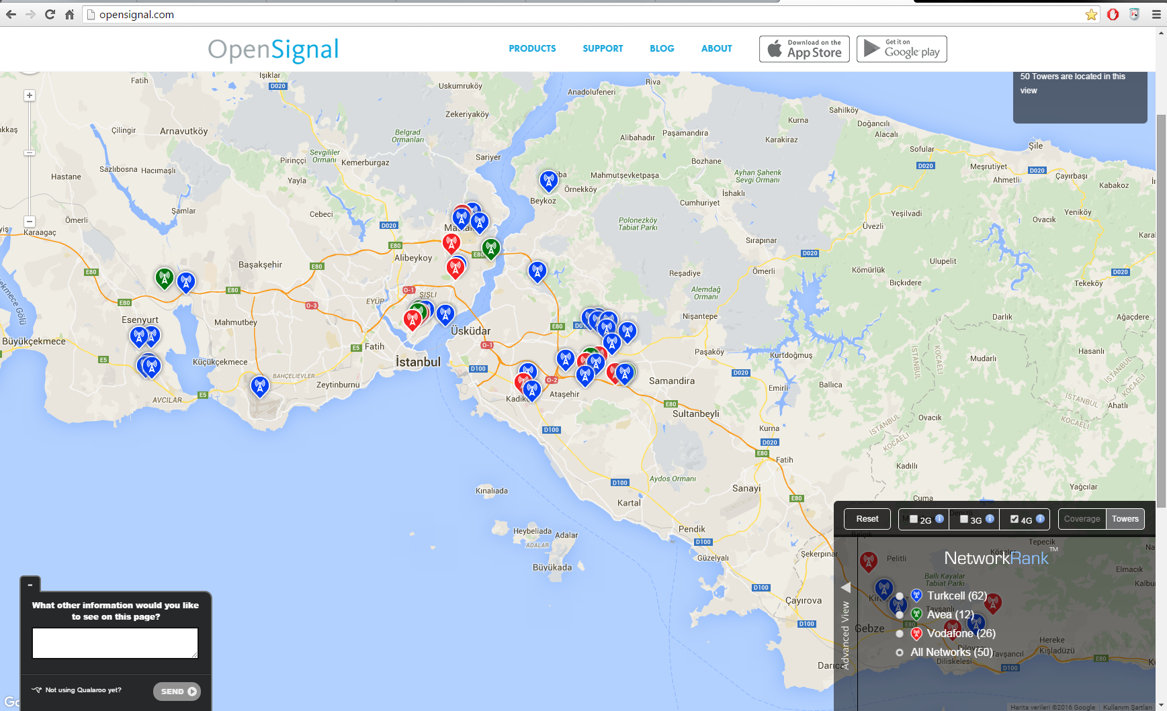1167x711 pixels.
Task: Select the Avea (12) radio button
Action: click(x=900, y=614)
